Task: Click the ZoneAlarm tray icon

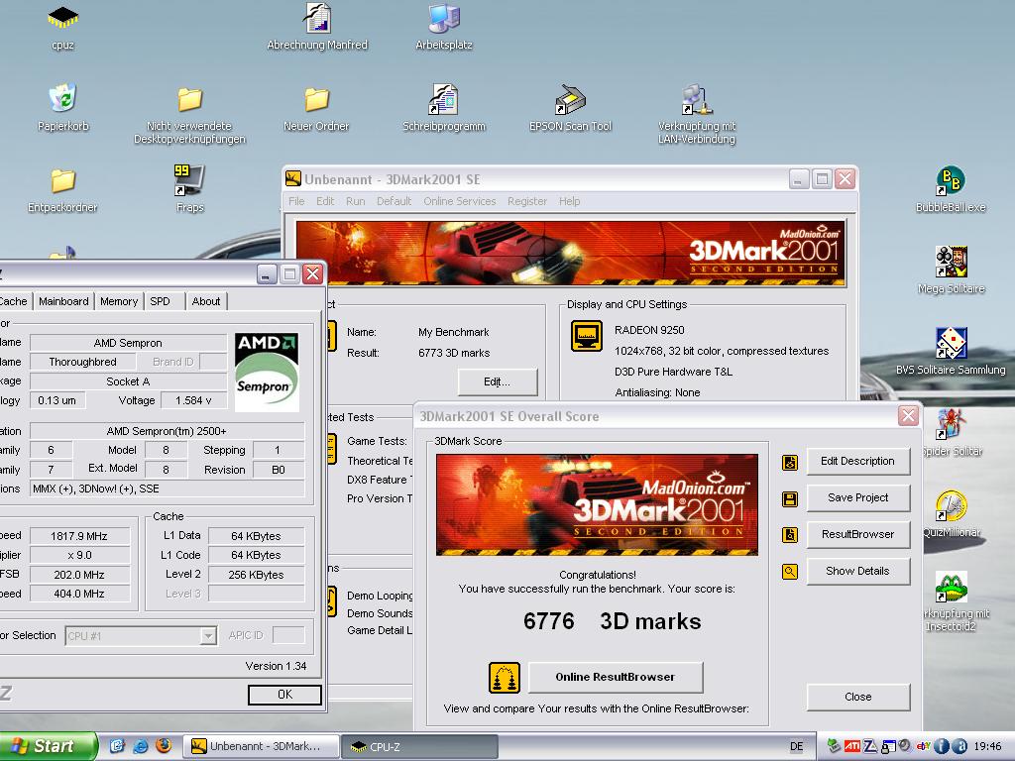Action: [x=870, y=747]
